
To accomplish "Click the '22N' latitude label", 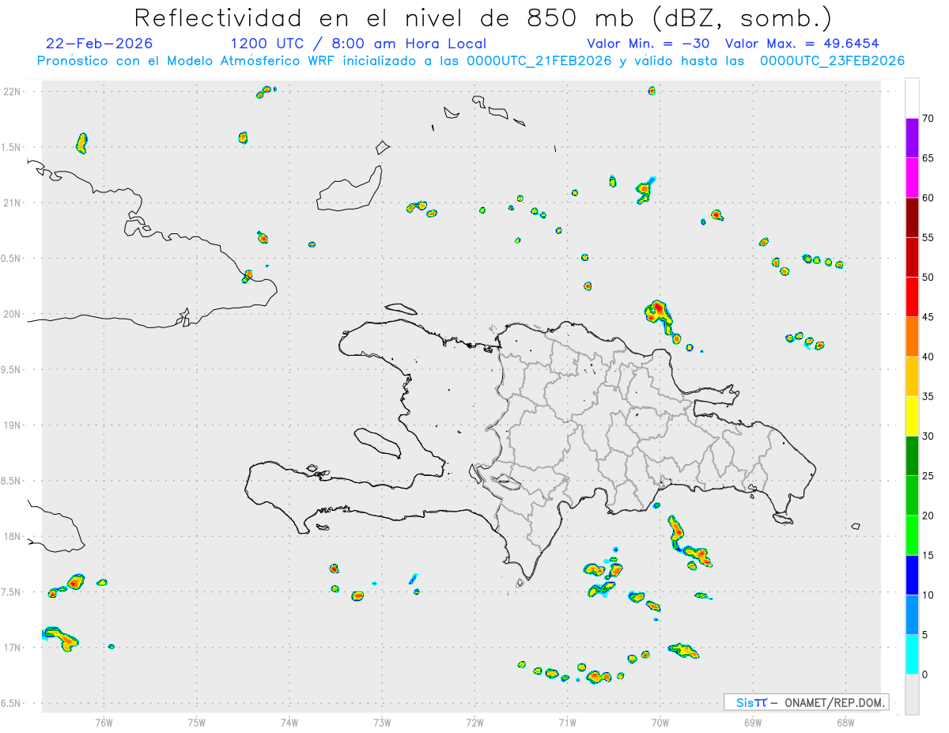I will (13, 92).
